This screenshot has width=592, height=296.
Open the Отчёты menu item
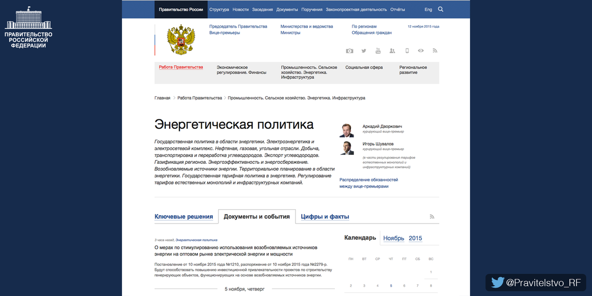398,9
